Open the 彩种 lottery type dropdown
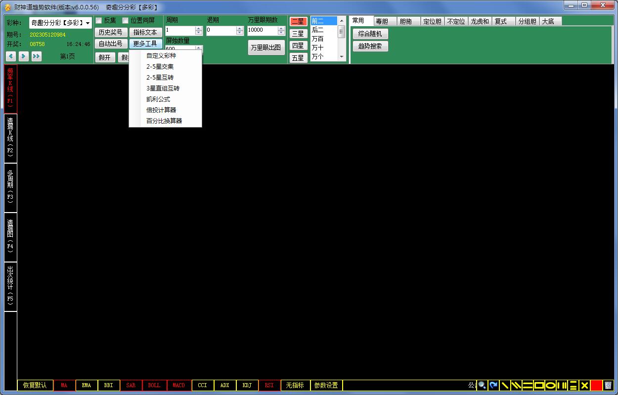This screenshot has width=618, height=395. coord(88,23)
